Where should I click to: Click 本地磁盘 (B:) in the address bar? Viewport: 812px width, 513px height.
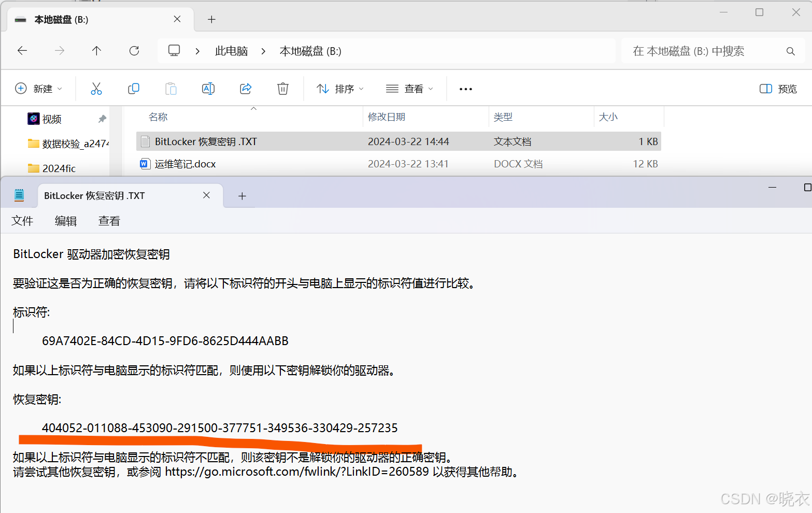click(310, 51)
